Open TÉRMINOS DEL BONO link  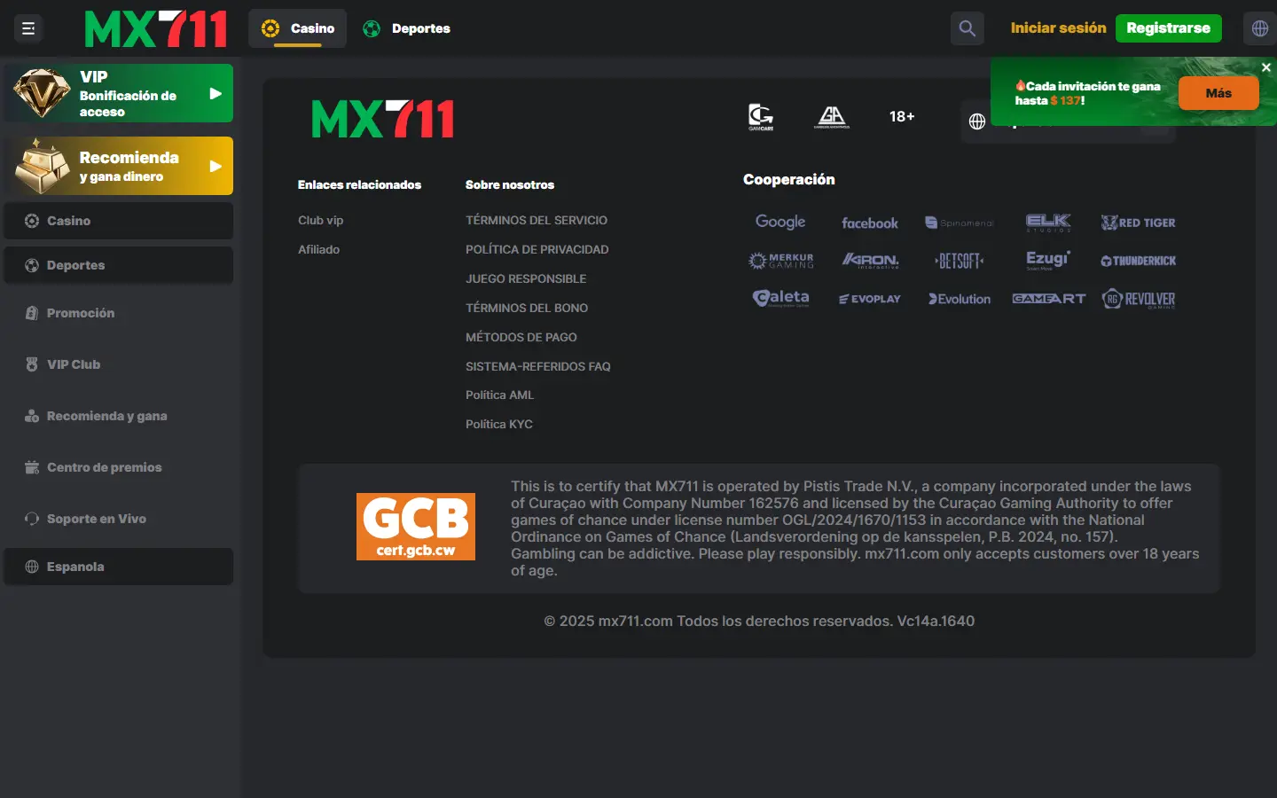(527, 308)
